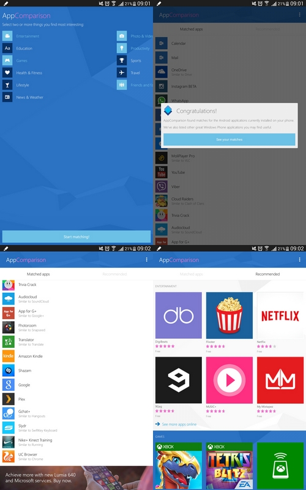Tap the Plex app icon
This screenshot has width=306, height=490.
9,399
